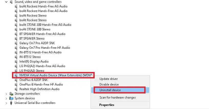Open Properties from the context menu
Viewport: 209px width, 109px height.
(x=107, y=105)
